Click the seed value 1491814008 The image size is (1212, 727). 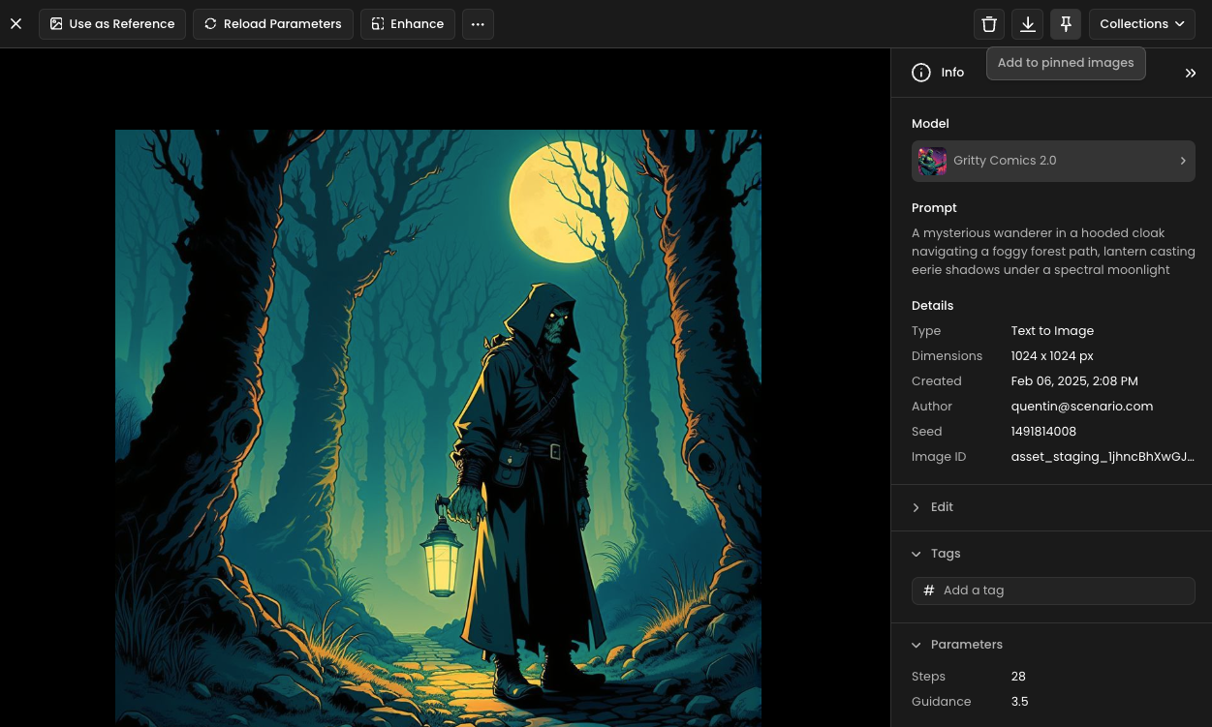coord(1043,432)
